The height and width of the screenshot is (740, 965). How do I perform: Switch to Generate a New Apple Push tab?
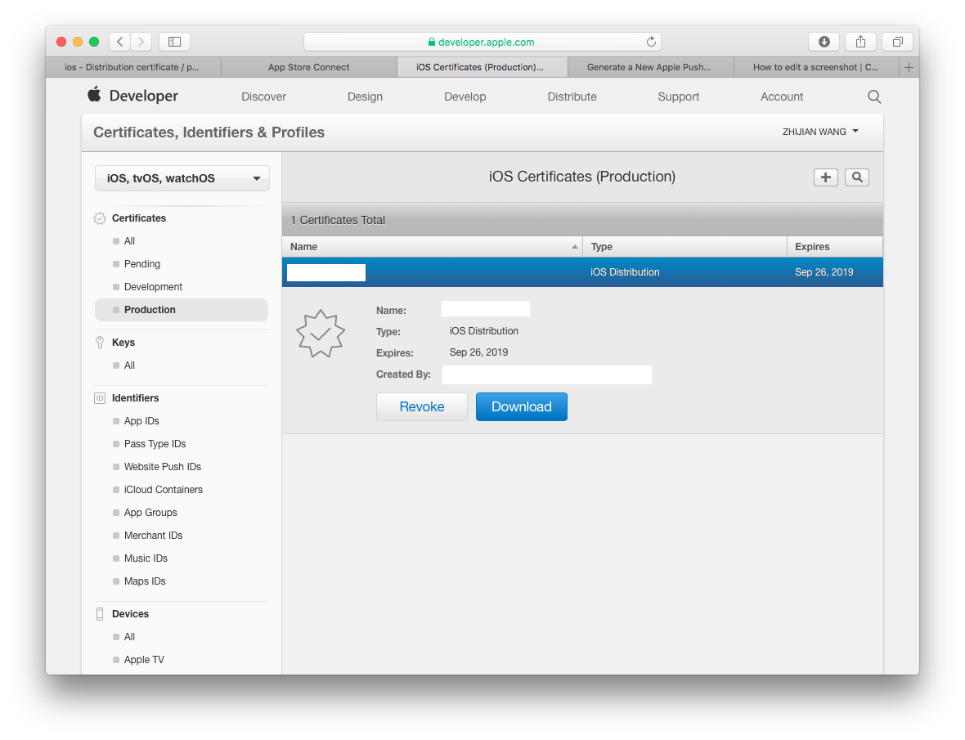[x=649, y=67]
